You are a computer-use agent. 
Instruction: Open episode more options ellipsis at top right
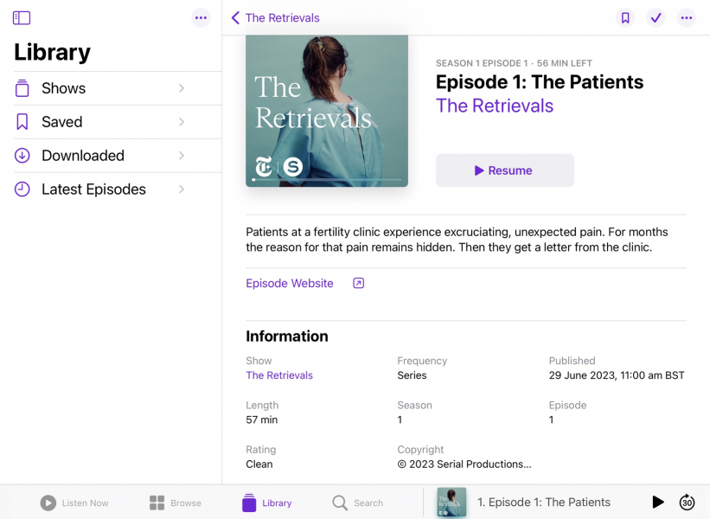687,18
